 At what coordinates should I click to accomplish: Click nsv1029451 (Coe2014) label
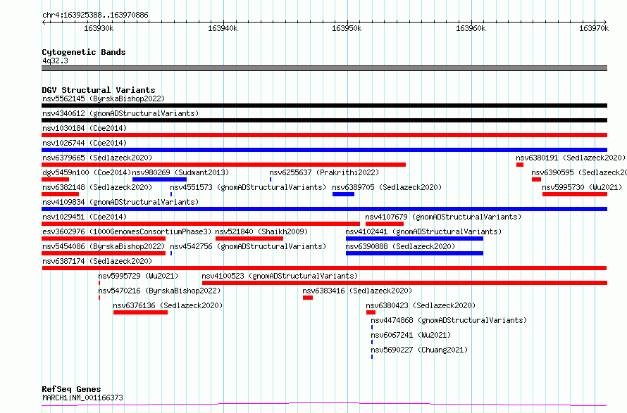click(x=85, y=217)
